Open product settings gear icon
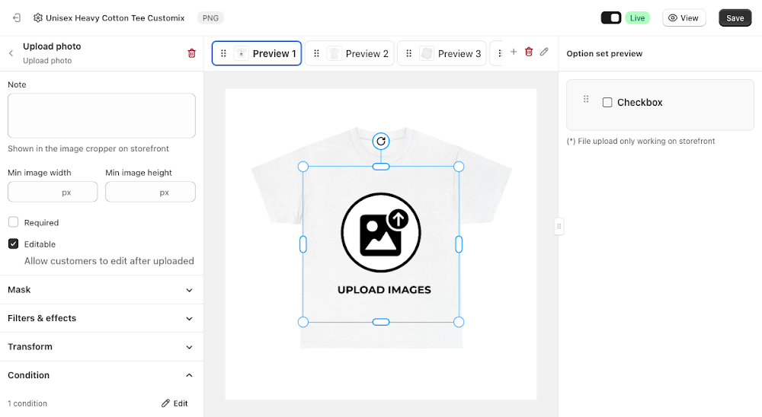This screenshot has width=762, height=417. pos(38,18)
